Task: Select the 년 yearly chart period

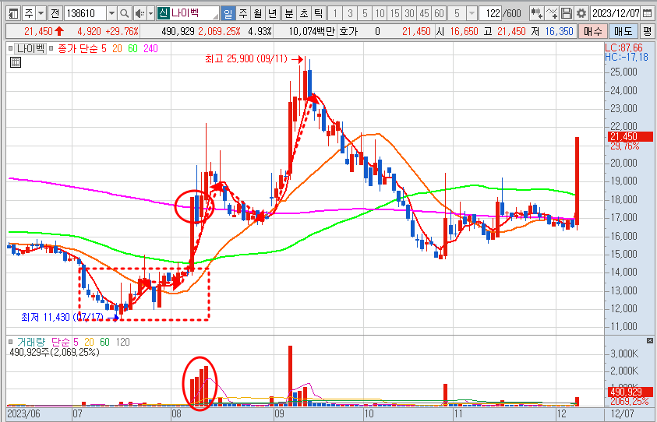Action: tap(272, 14)
